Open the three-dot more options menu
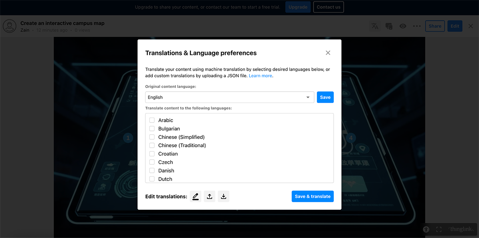The image size is (479, 238). pos(417,26)
